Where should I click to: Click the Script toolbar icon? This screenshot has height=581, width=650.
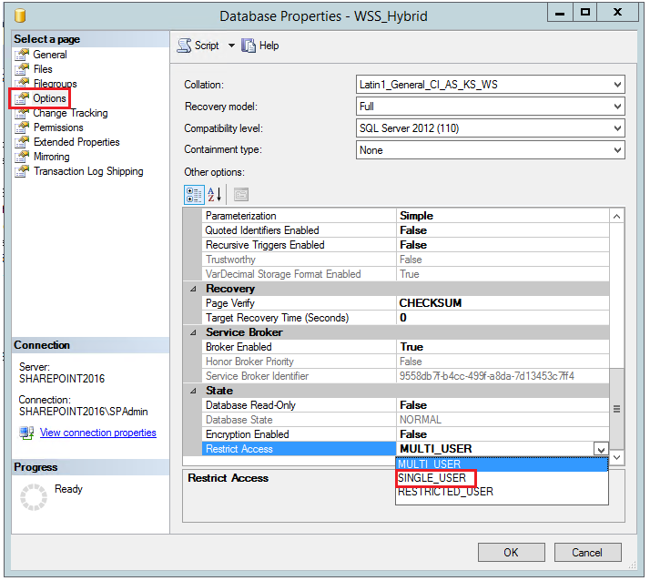click(184, 46)
